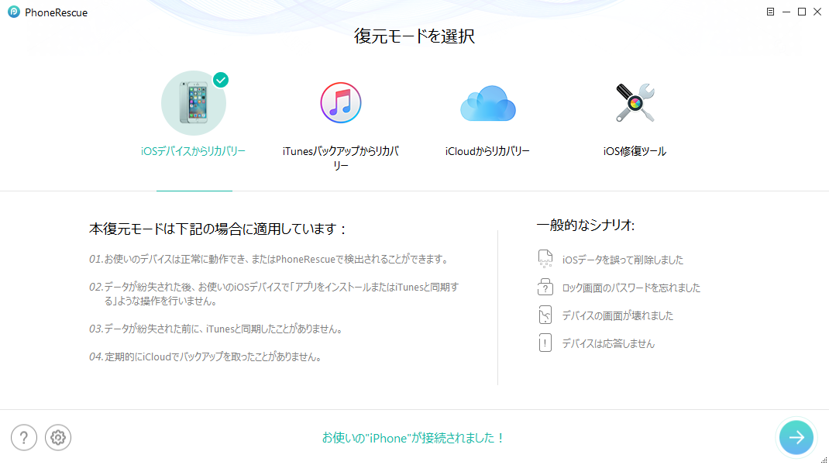
Task: Click condition 04 about iCloud backups
Action: click(x=205, y=357)
